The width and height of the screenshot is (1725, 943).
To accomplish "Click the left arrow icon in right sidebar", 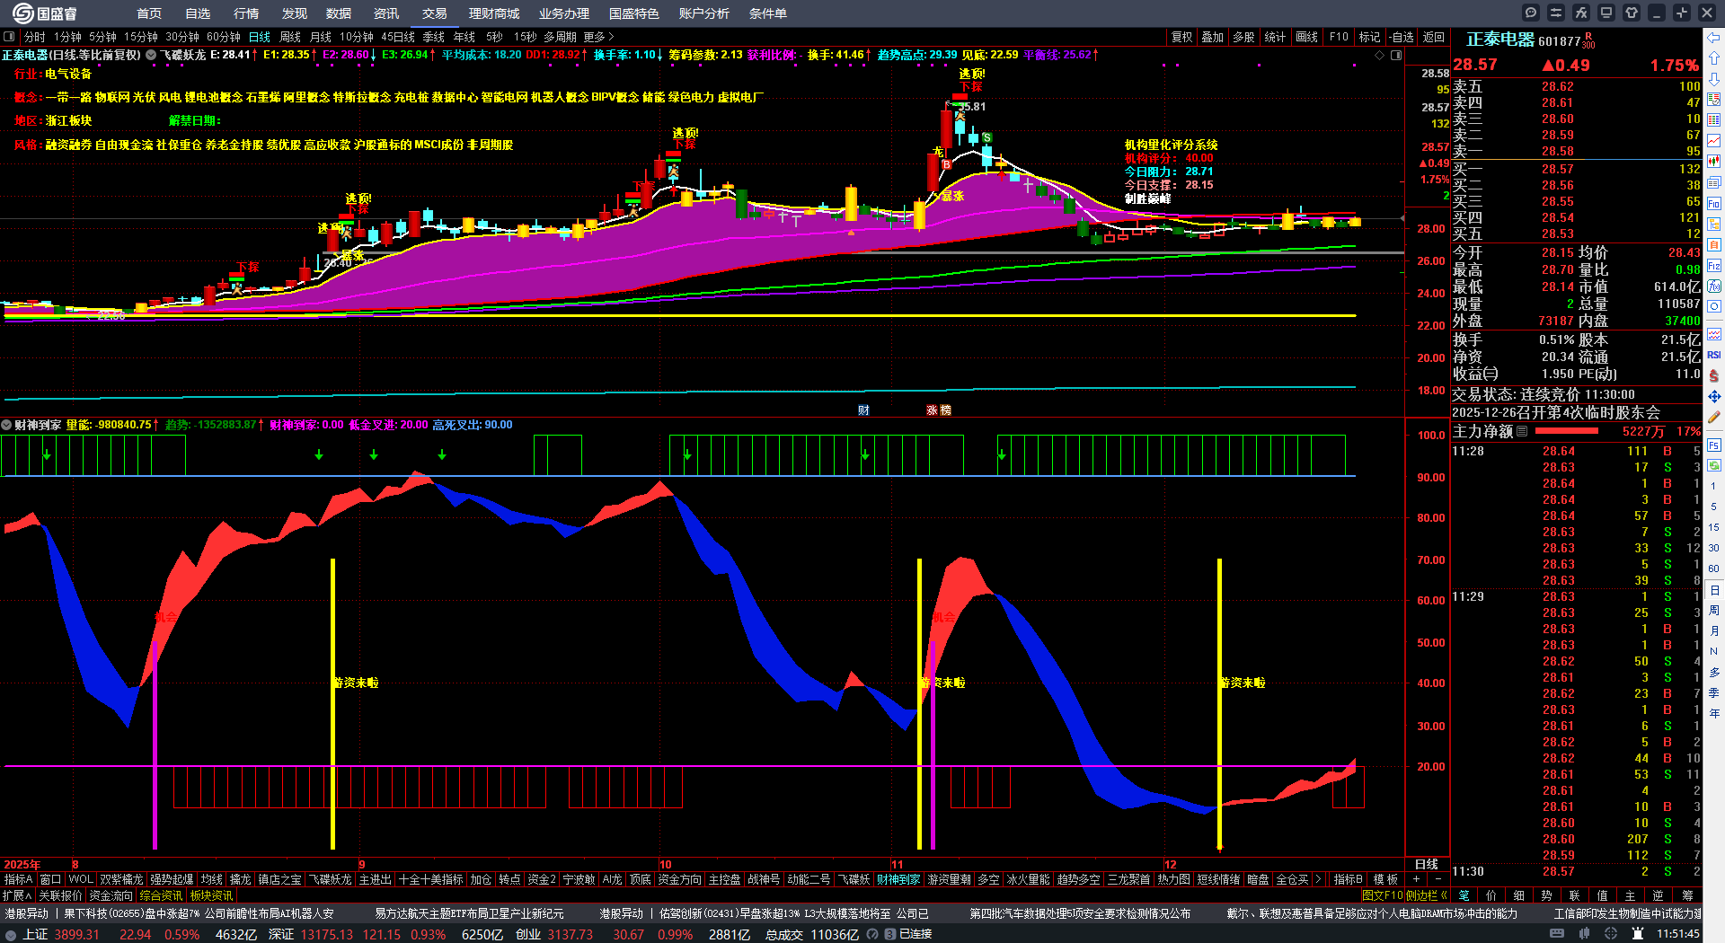I will click(1714, 38).
